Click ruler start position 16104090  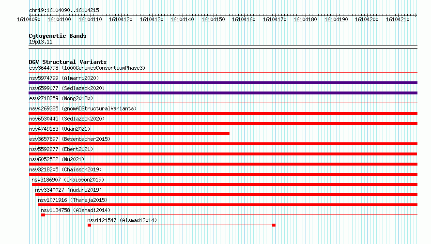(x=29, y=19)
